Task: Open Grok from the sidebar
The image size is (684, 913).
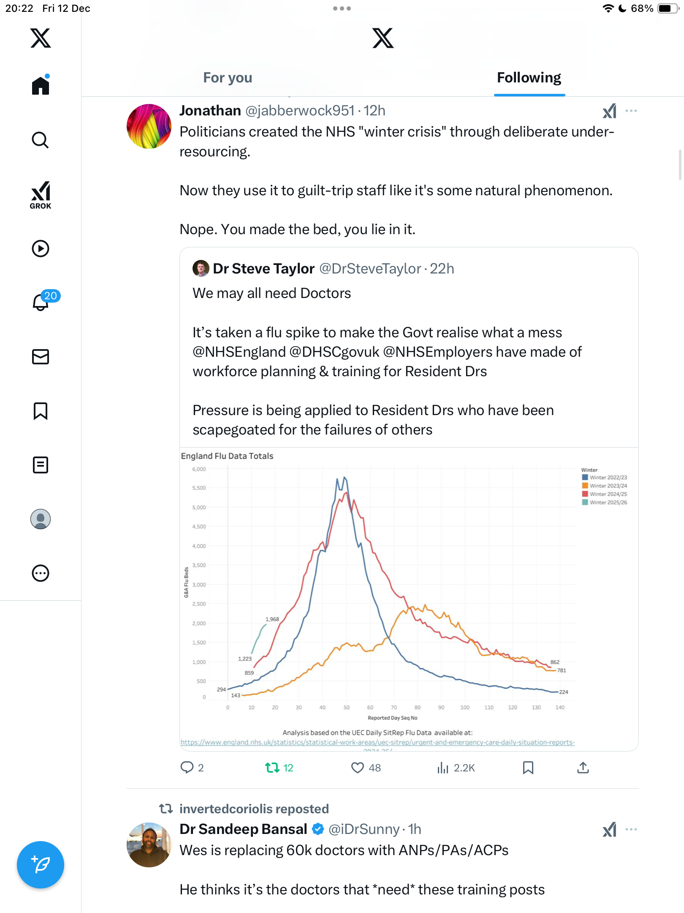Action: point(41,195)
